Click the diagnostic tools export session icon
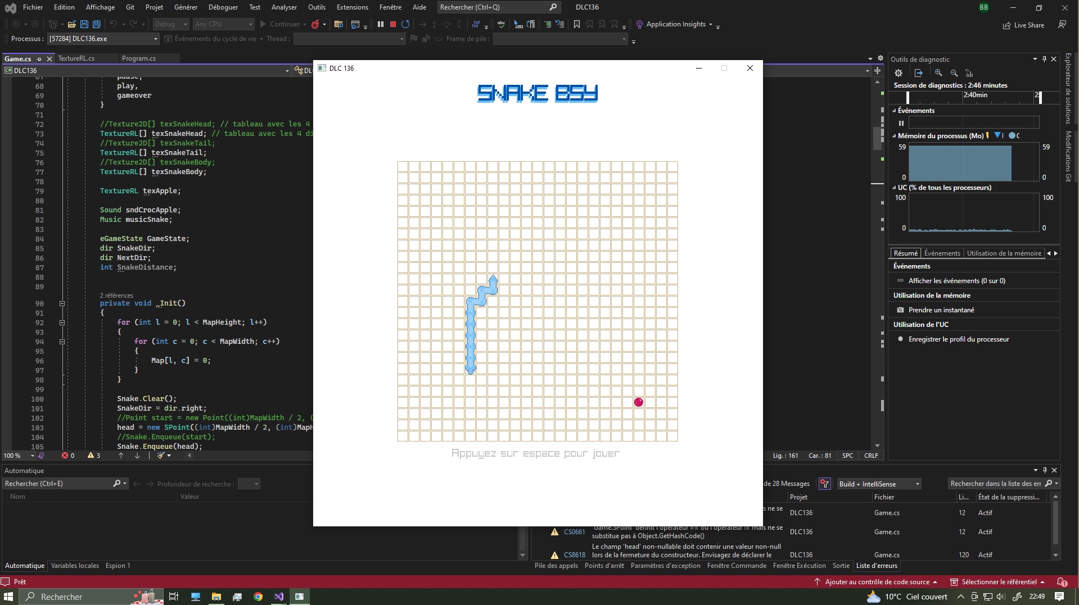 point(919,73)
